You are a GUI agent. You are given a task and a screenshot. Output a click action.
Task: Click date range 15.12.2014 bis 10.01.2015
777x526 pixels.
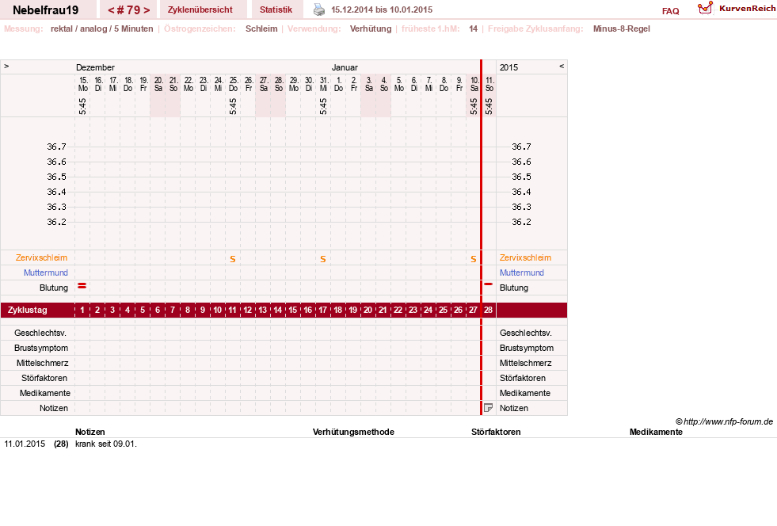pos(382,10)
